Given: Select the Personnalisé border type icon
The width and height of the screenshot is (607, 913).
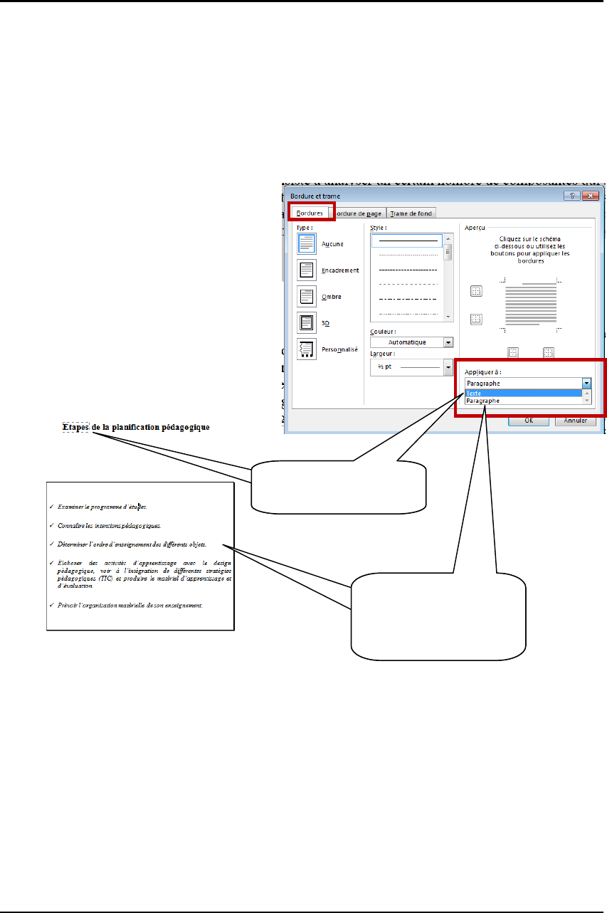Looking at the screenshot, I should click(307, 349).
